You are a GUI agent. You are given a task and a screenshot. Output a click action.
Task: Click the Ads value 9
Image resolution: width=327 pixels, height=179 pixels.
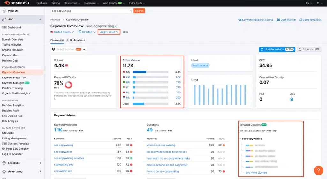coord(292,99)
